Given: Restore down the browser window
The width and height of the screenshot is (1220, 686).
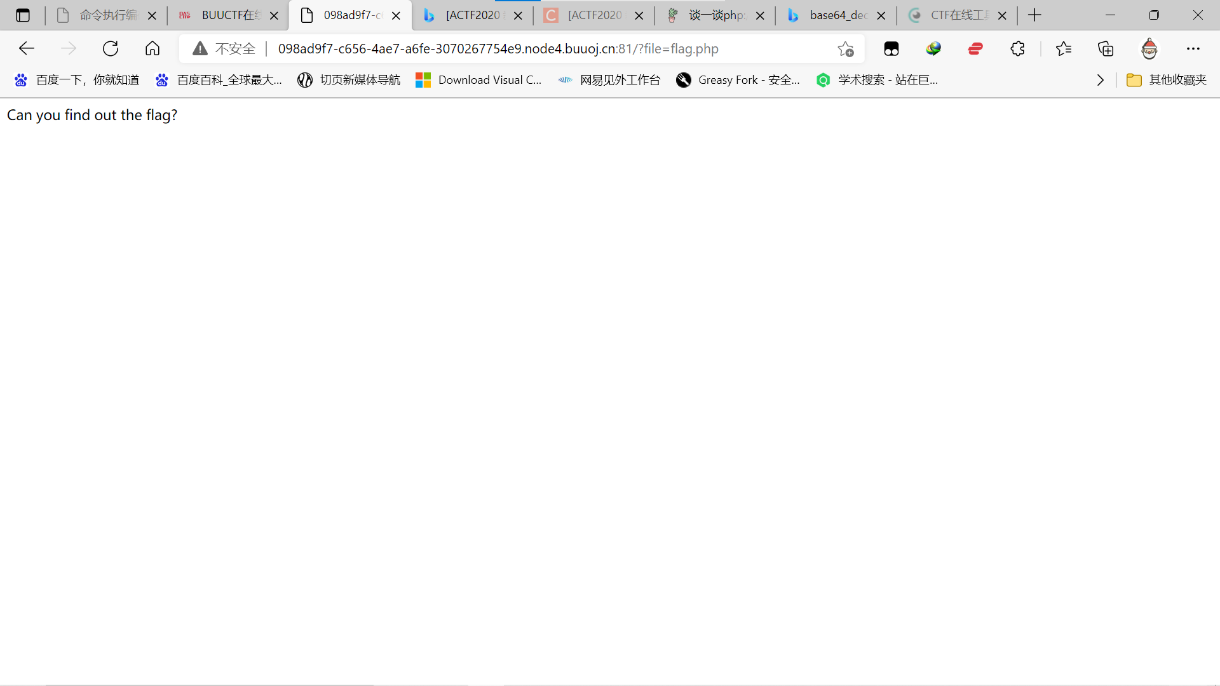Looking at the screenshot, I should (1155, 15).
